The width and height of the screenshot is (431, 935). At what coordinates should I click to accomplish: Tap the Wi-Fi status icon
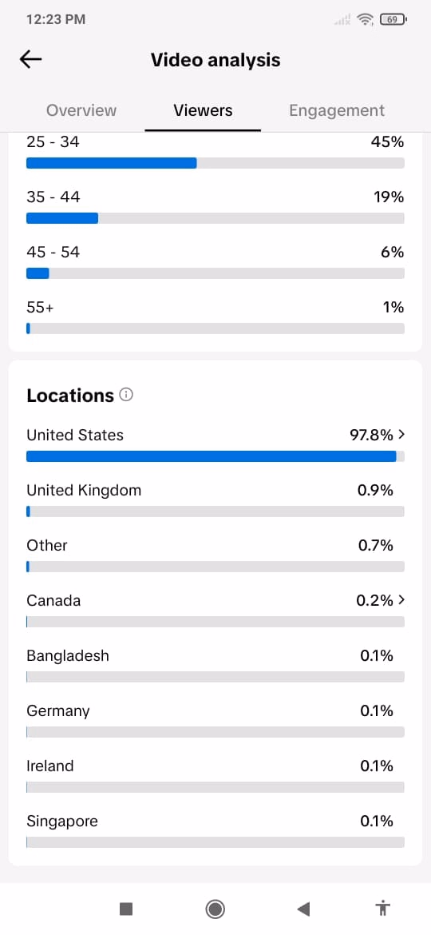[x=364, y=20]
